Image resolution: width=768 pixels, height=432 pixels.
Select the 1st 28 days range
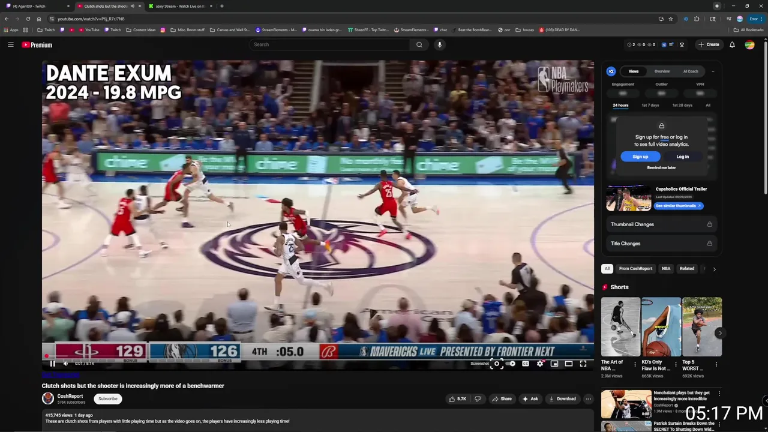(x=682, y=106)
